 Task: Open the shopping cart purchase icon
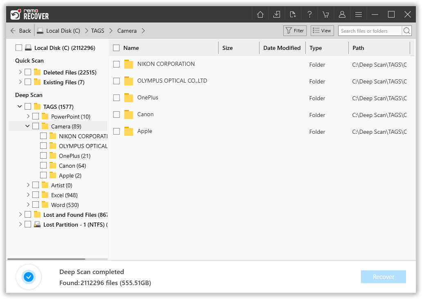[x=326, y=14]
